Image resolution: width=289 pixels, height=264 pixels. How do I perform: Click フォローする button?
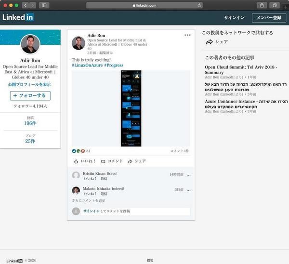(30, 96)
